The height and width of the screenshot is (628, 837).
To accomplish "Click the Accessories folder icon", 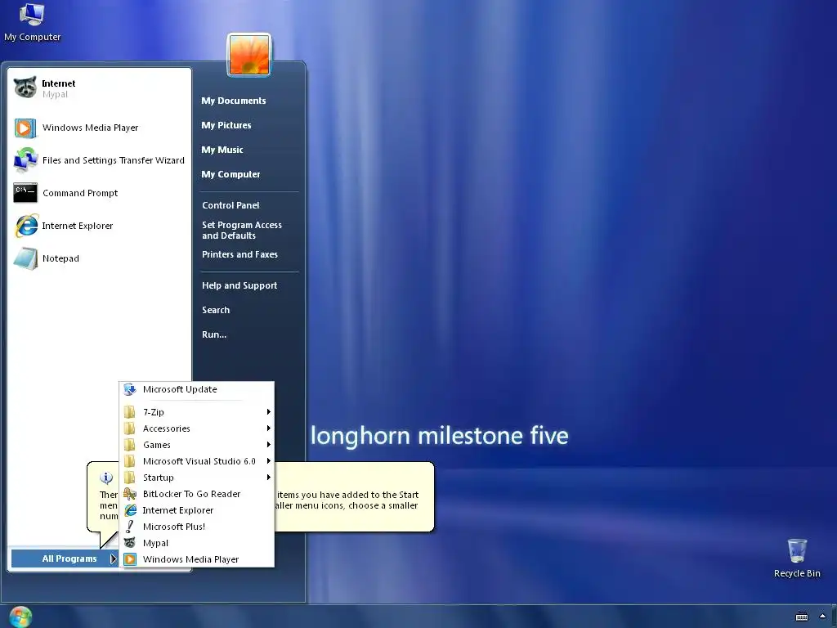I will coord(130,428).
